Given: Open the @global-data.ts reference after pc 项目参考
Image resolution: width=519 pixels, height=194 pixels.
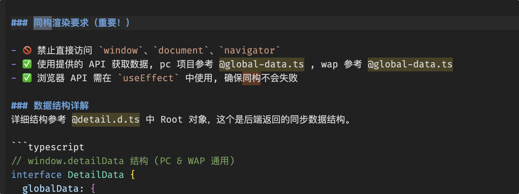Looking at the screenshot, I should tap(261, 64).
